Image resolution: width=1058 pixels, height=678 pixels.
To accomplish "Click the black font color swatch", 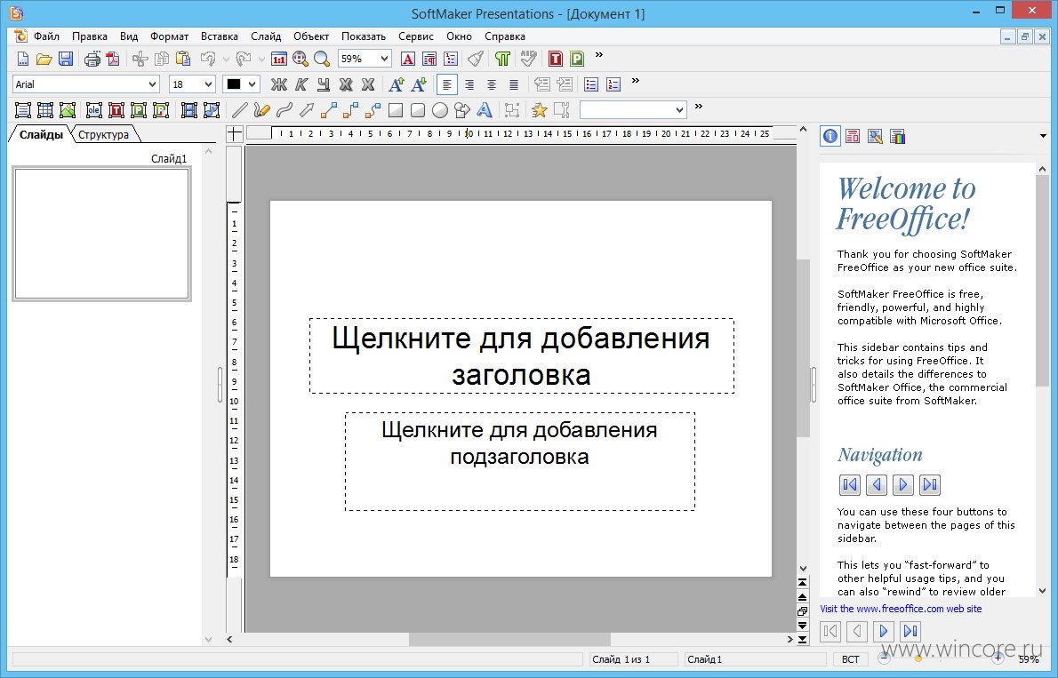I will pos(234,84).
